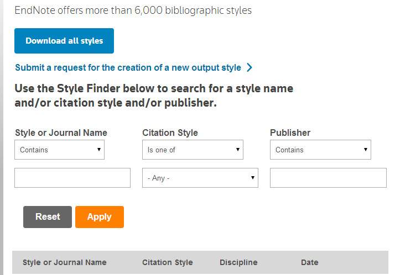Open the new output style request link
Screen dimensions: 395x275
[128, 67]
